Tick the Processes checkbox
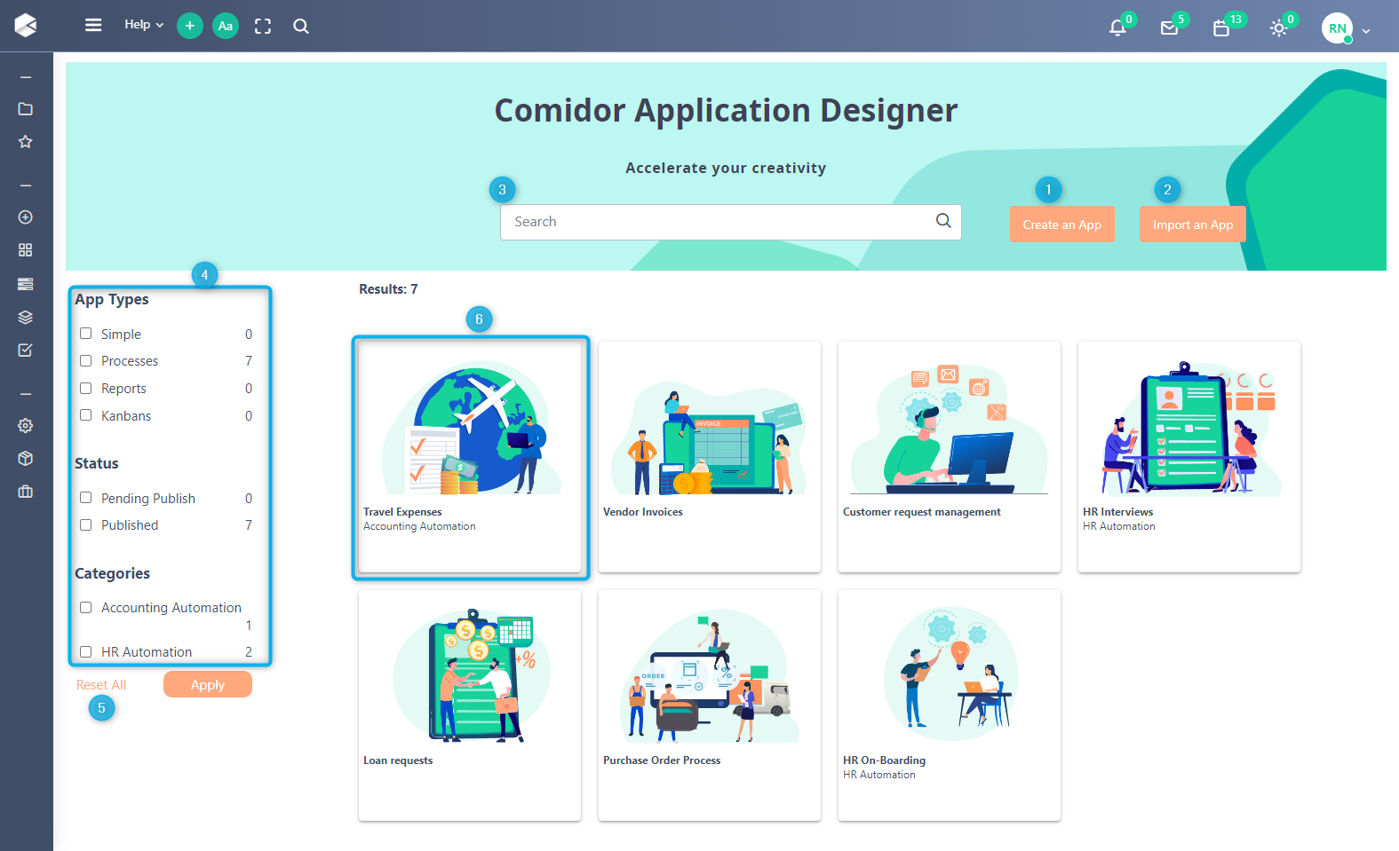Viewport: 1399px width, 851px height. click(x=86, y=360)
